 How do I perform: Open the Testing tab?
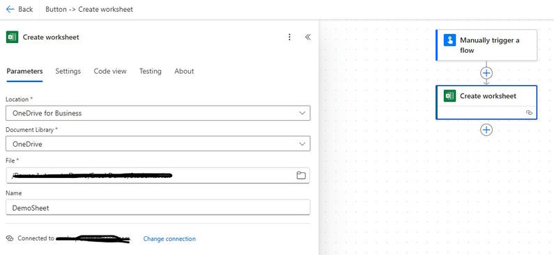[150, 71]
